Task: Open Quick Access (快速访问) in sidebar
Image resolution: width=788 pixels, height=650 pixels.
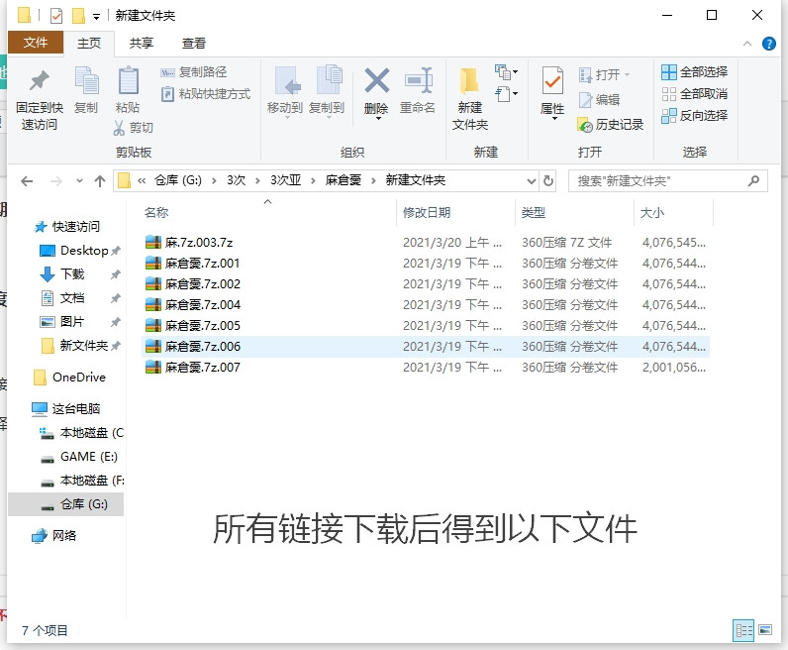Action: 67,227
